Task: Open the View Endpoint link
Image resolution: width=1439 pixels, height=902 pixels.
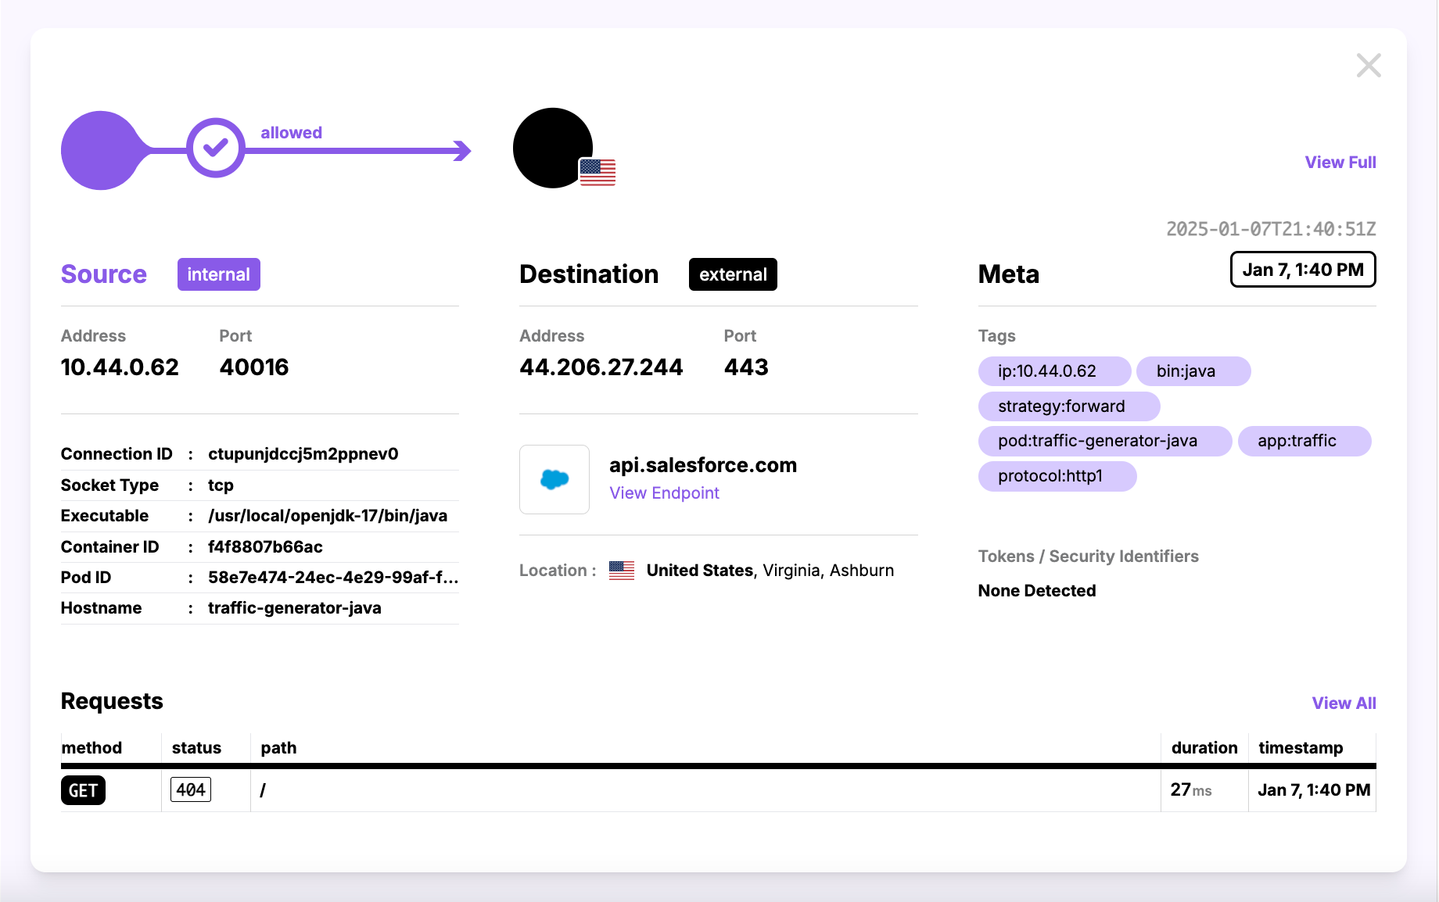Action: coord(664,493)
